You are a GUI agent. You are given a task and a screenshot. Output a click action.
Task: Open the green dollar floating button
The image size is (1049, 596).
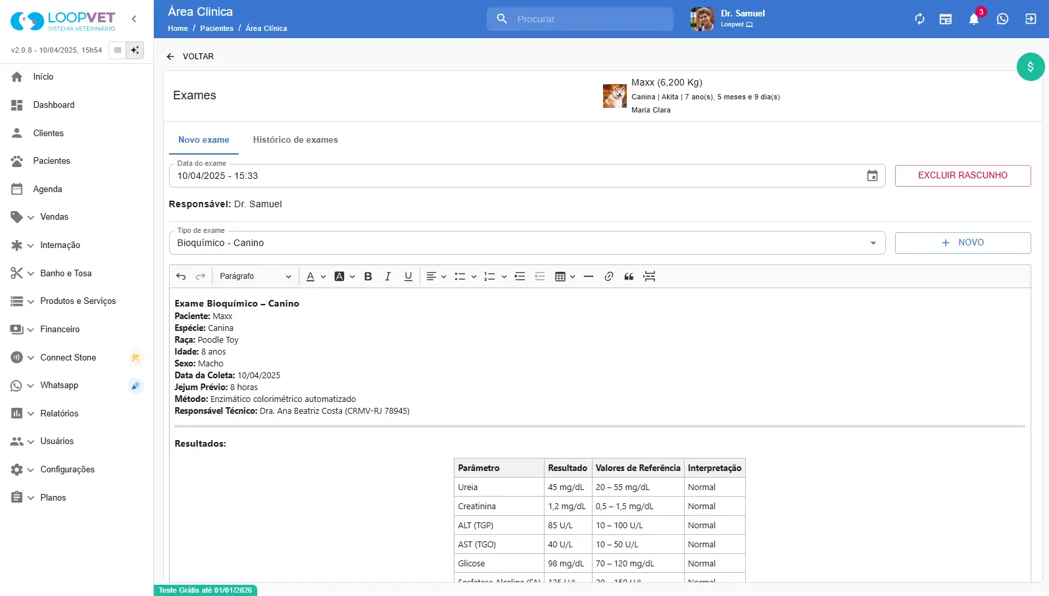click(x=1030, y=67)
